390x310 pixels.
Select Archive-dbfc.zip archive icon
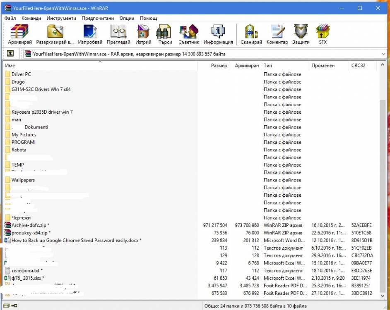point(8,225)
